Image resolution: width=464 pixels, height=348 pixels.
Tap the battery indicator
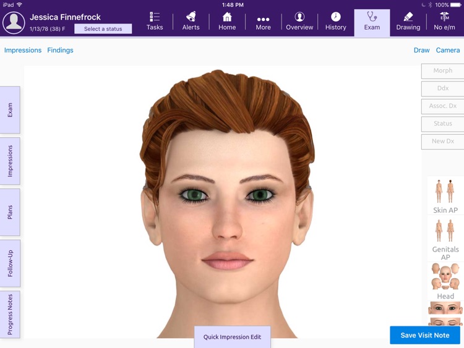click(455, 5)
